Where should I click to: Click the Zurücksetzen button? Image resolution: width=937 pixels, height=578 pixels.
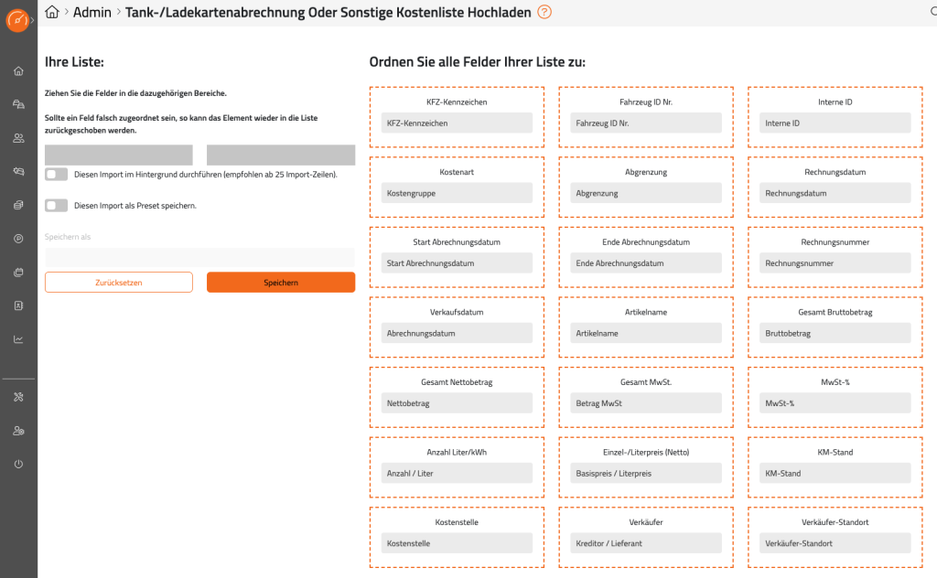pyautogui.click(x=118, y=283)
